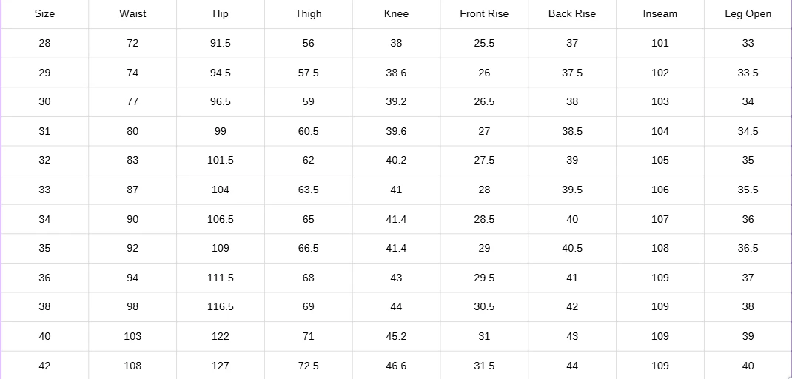The image size is (792, 379).
Task: Select size 28 row label
Action: pyautogui.click(x=44, y=43)
